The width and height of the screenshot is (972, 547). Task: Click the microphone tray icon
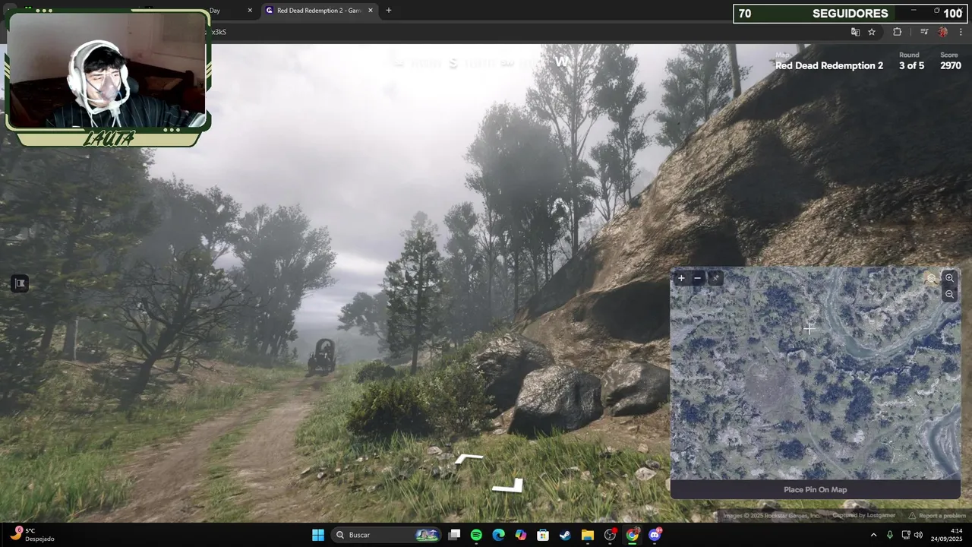tap(890, 535)
